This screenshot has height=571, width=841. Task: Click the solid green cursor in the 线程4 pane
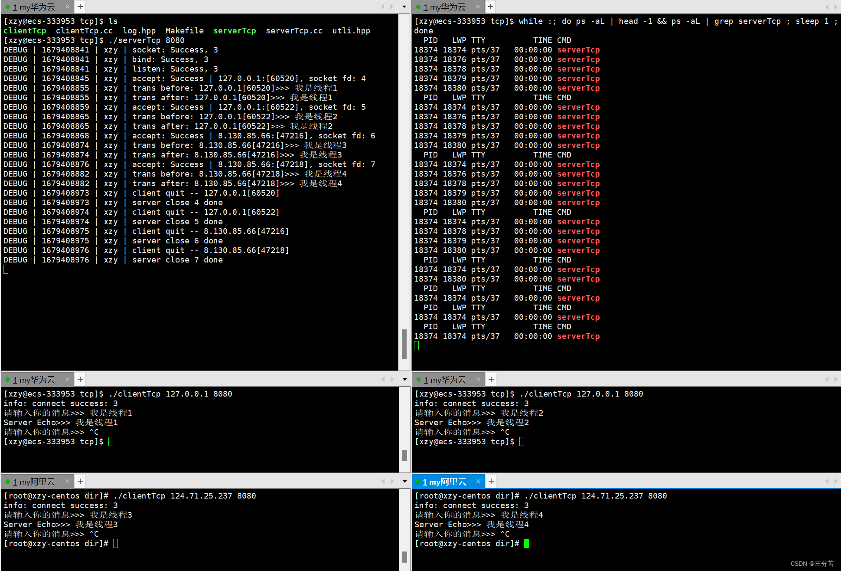(x=526, y=544)
